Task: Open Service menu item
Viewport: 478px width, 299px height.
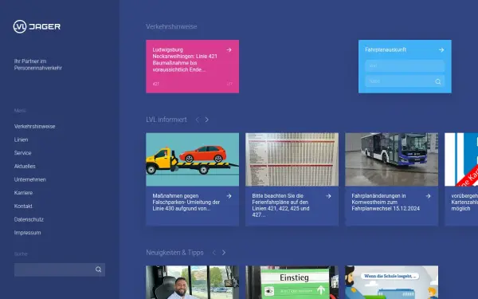Action: [x=22, y=153]
